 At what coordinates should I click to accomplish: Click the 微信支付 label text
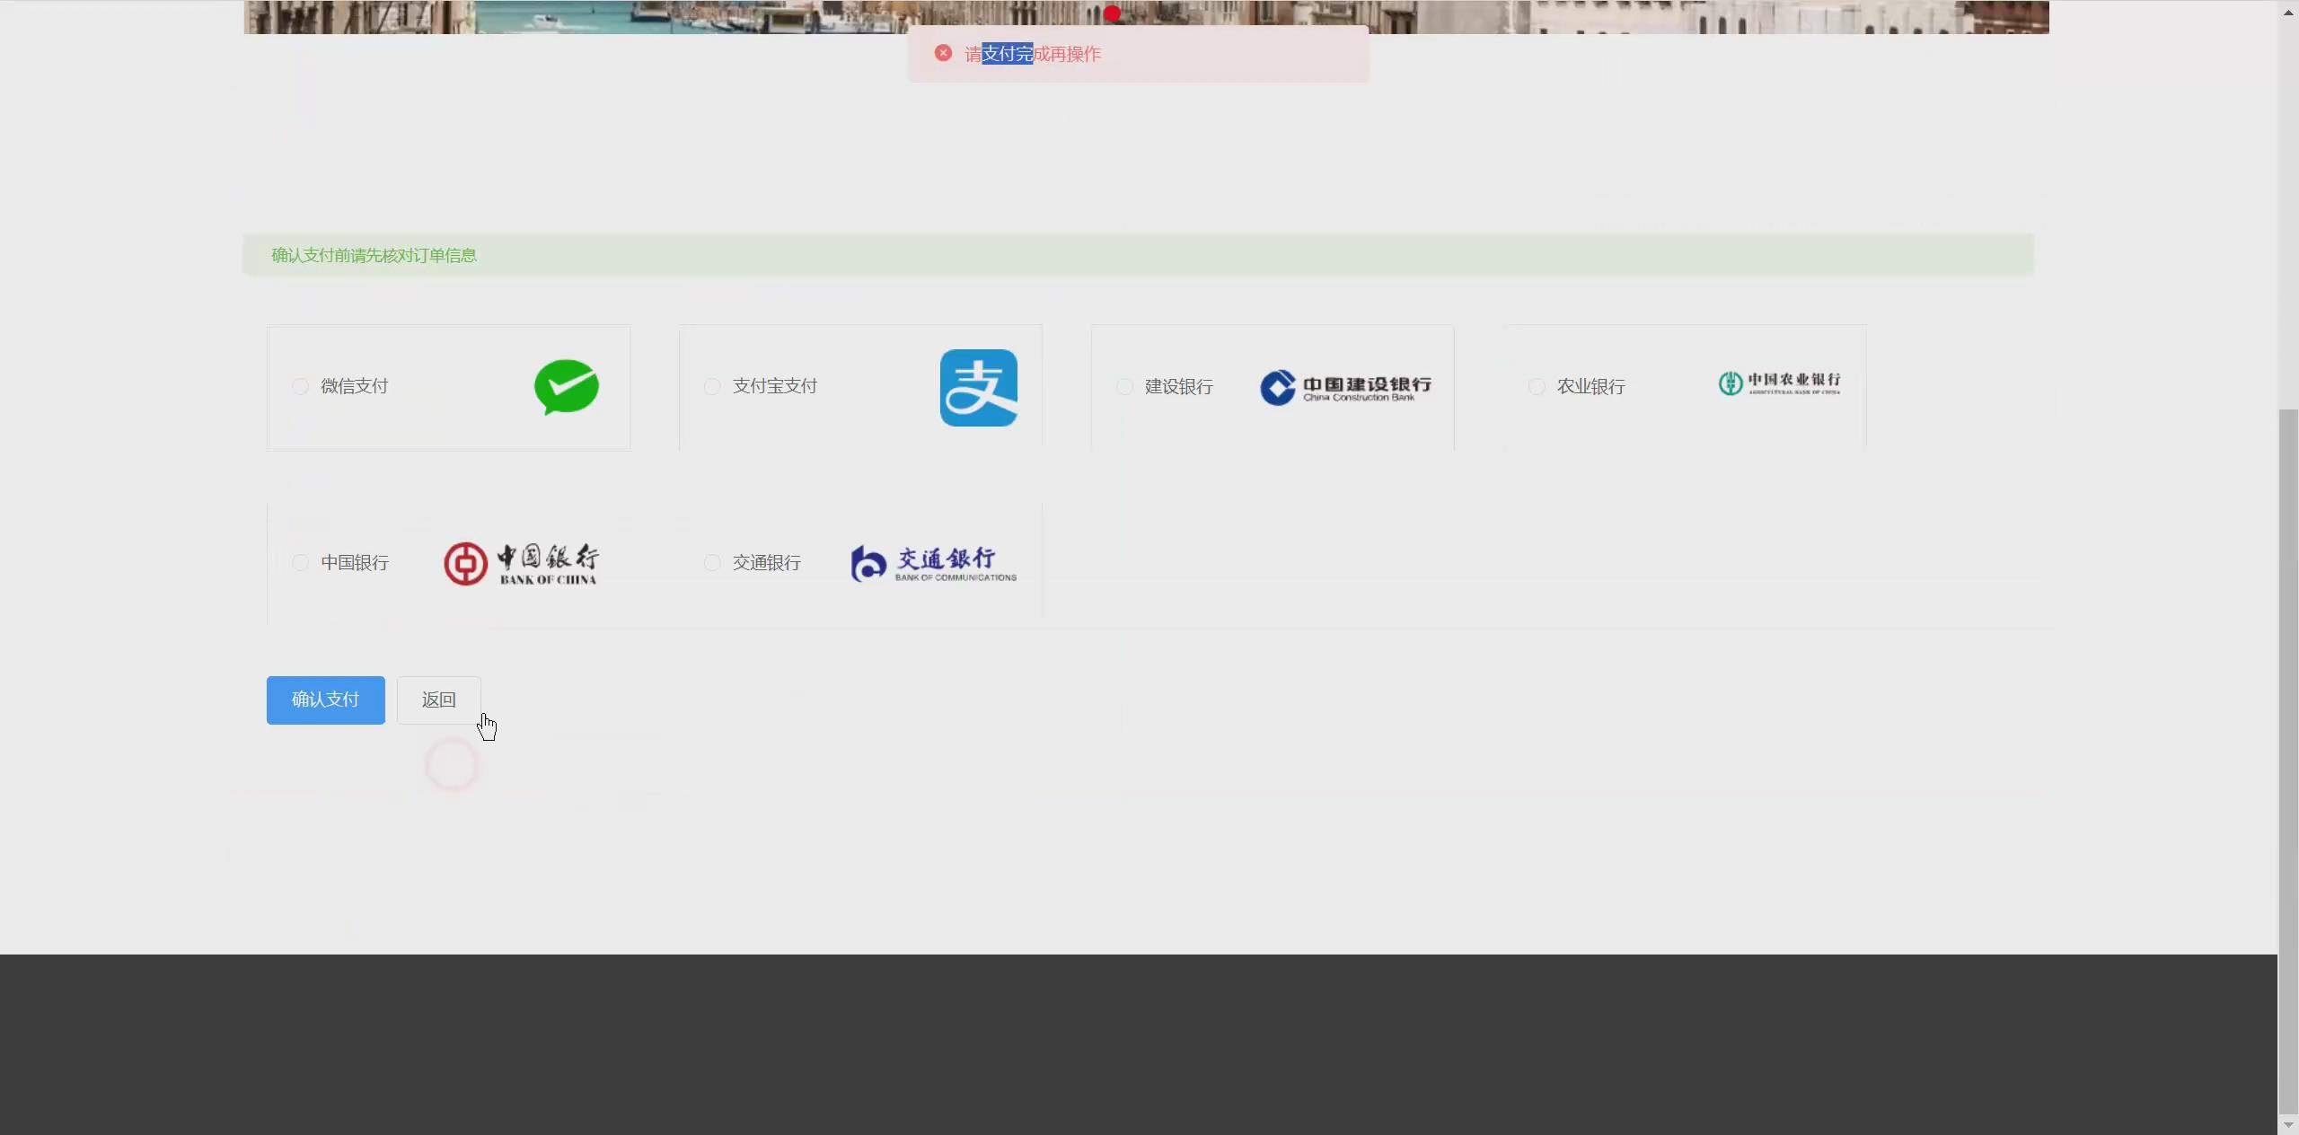[355, 386]
